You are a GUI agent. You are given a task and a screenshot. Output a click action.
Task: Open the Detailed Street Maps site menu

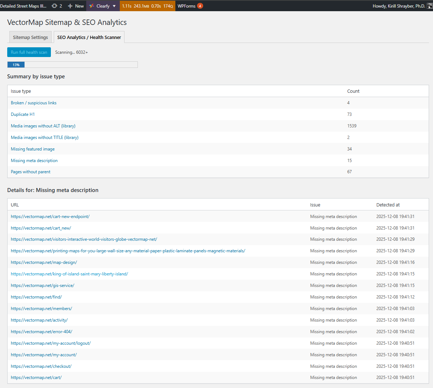(23, 6)
